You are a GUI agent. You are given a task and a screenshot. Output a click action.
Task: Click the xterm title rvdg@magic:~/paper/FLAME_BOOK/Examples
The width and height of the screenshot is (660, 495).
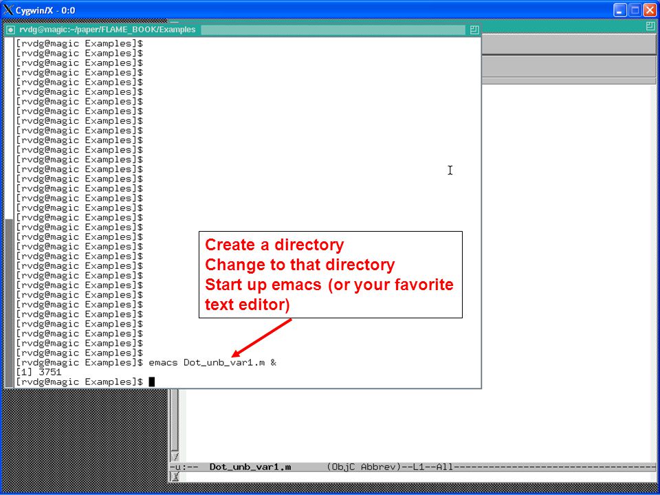[108, 30]
